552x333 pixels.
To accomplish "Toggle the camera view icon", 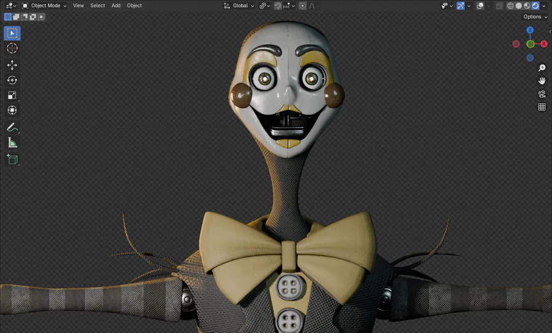I will pos(542,94).
